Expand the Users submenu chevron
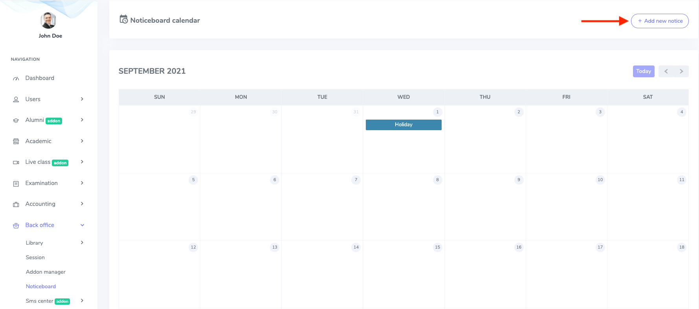Screen dimensions: 699x309 pos(82,99)
